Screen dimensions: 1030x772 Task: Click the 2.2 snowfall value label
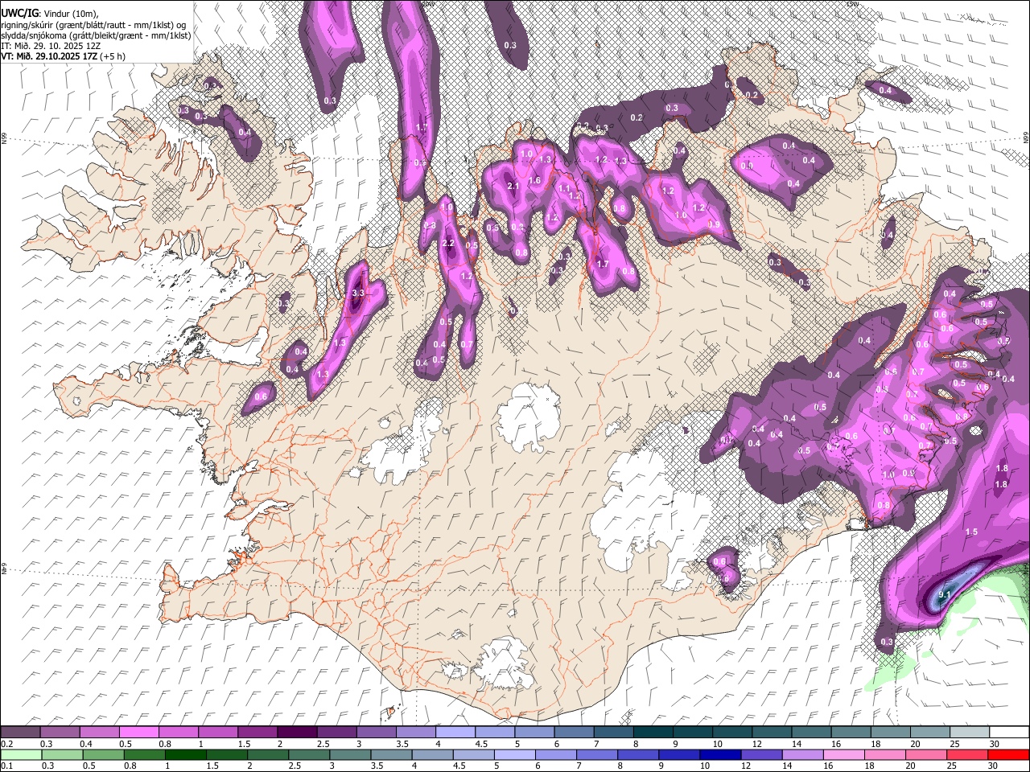coord(449,244)
